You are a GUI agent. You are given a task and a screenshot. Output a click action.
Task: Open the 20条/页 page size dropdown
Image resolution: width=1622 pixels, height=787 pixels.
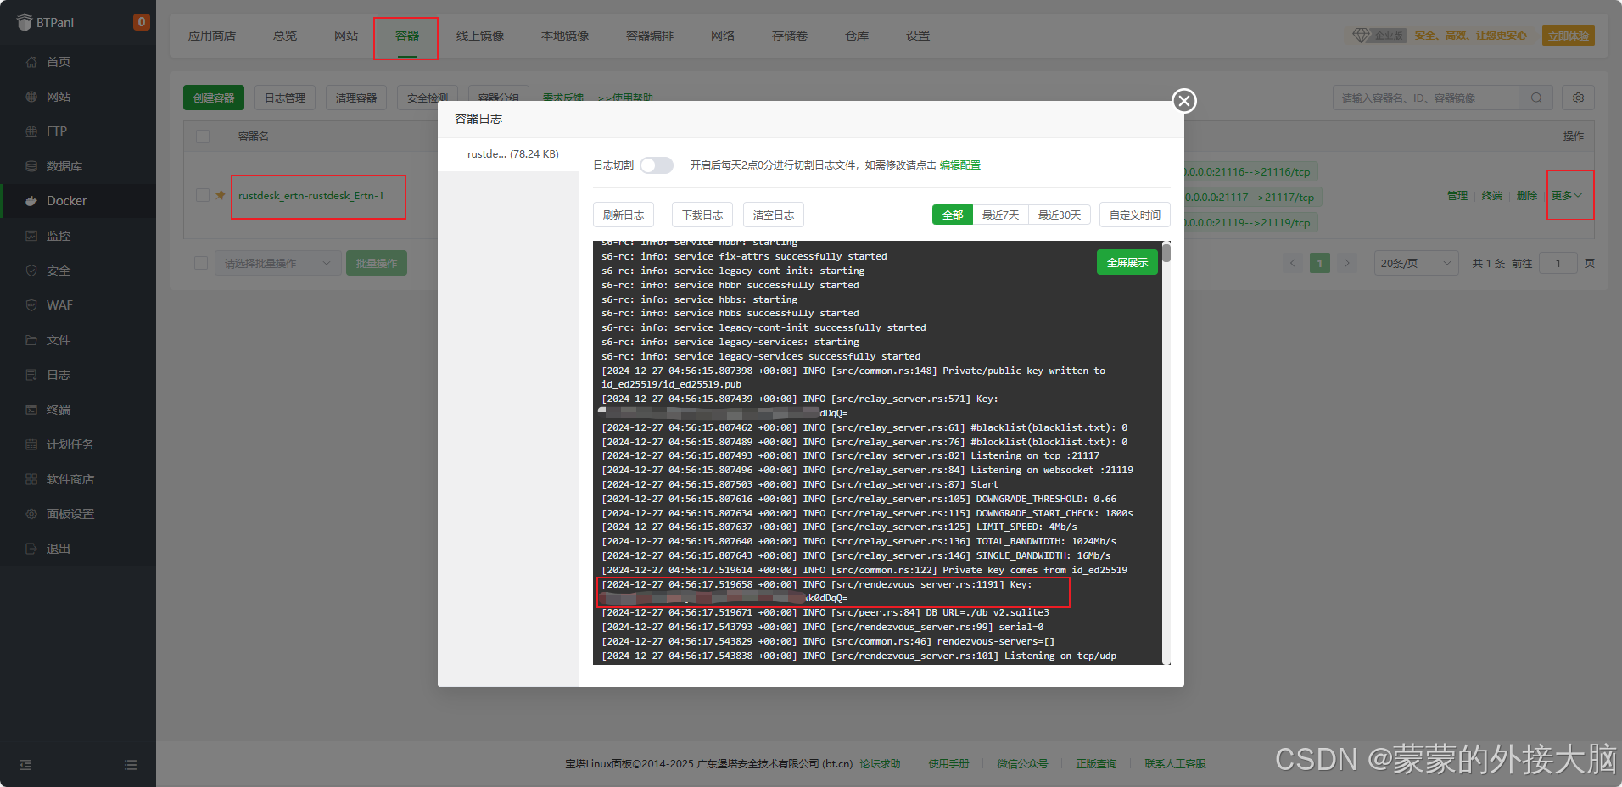(x=1416, y=263)
